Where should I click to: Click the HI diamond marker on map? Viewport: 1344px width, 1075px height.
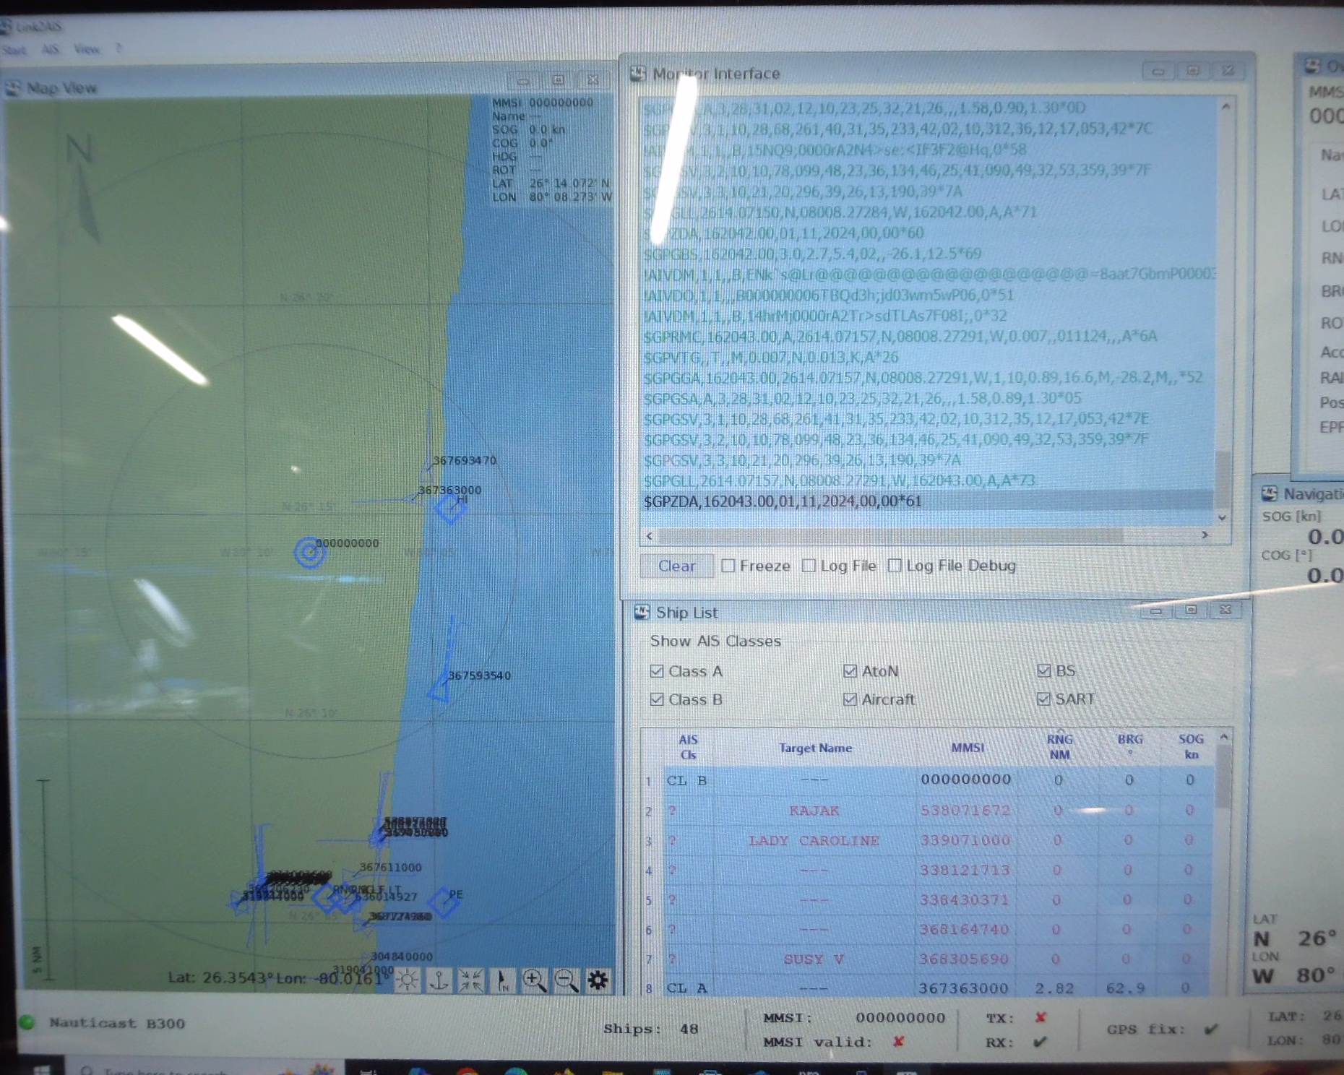(450, 509)
